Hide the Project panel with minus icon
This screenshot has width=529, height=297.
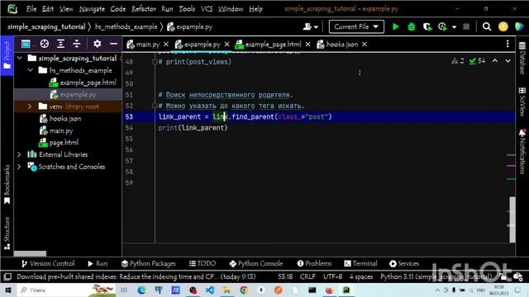[114, 44]
